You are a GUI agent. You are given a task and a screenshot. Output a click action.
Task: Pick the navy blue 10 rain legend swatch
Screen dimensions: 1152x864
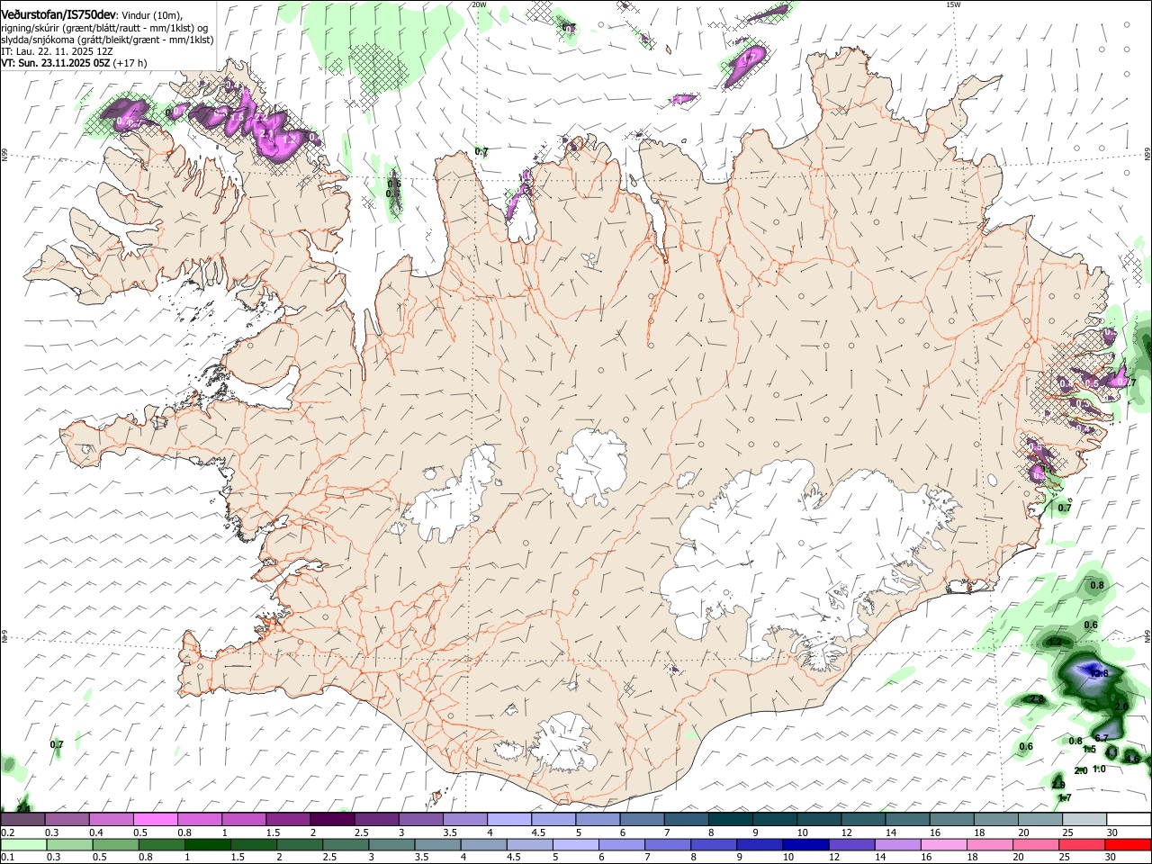[806, 845]
